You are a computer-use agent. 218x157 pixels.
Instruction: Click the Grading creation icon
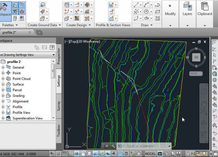(67, 18)
